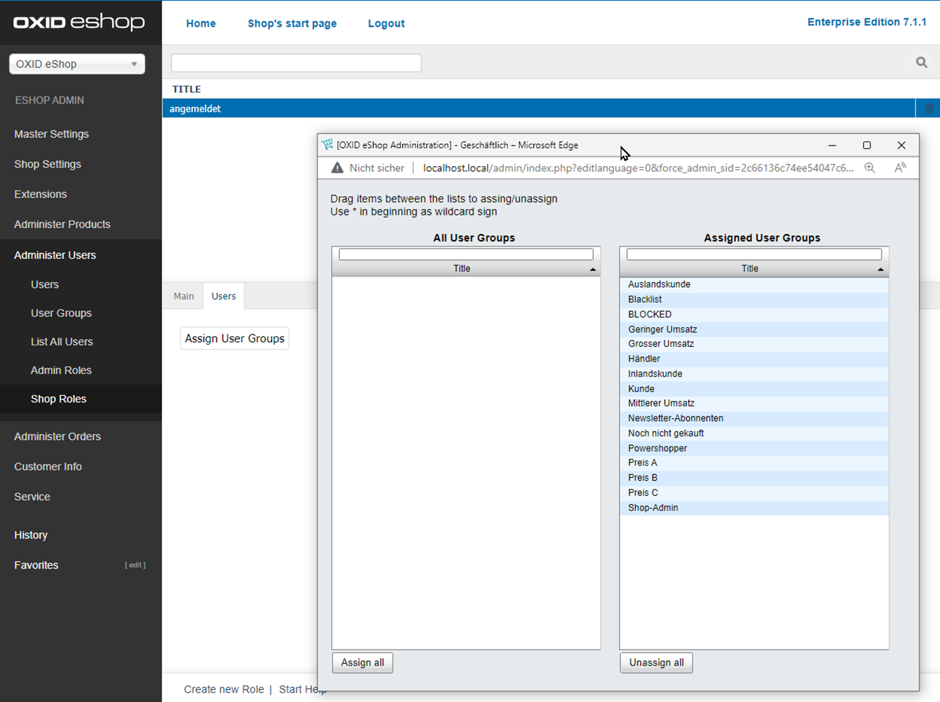Delete the angemeldet role via trash icon

[929, 109]
